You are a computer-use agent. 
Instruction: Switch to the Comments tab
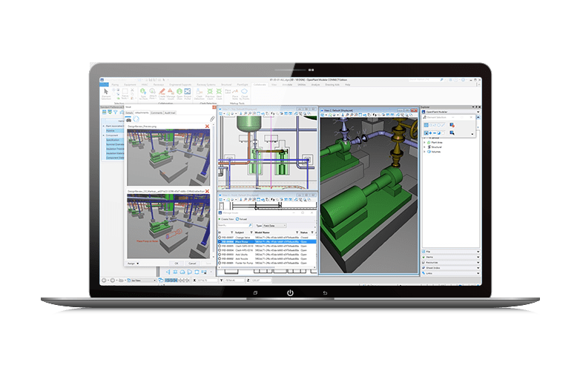click(x=156, y=113)
